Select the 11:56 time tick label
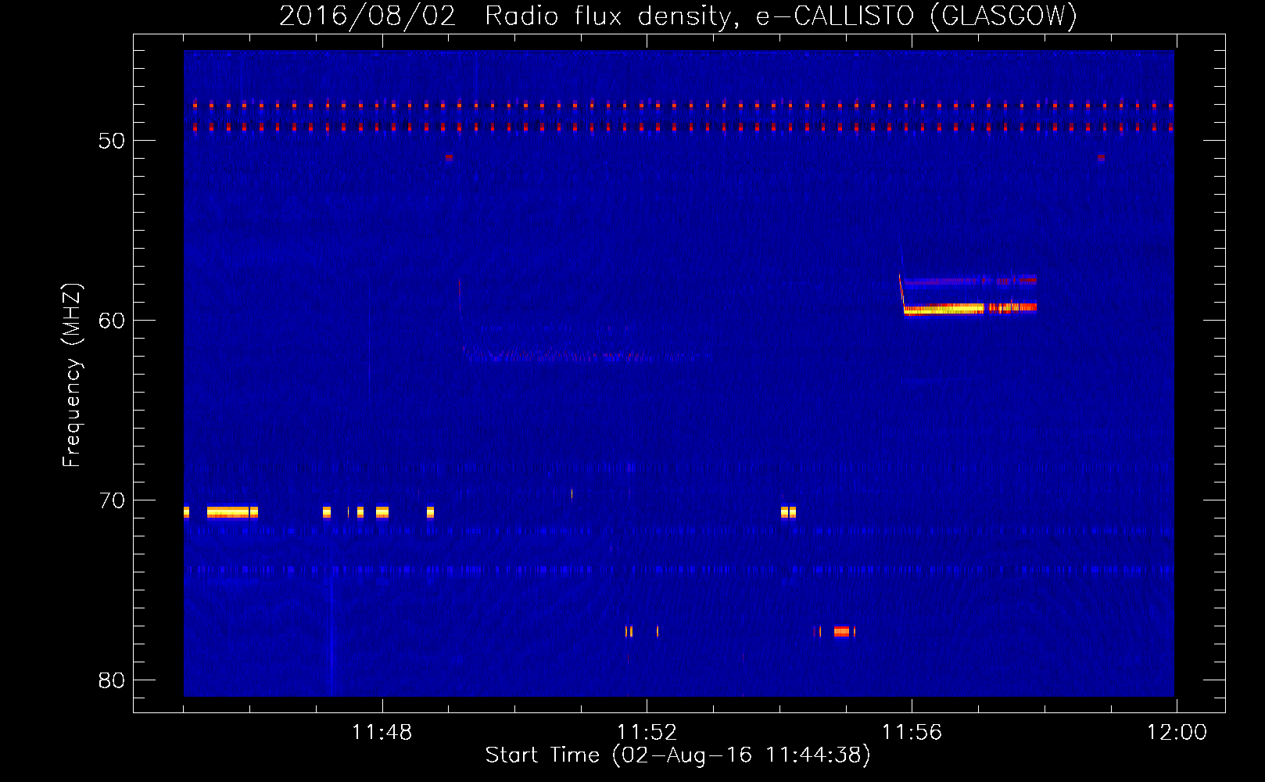 pyautogui.click(x=912, y=733)
